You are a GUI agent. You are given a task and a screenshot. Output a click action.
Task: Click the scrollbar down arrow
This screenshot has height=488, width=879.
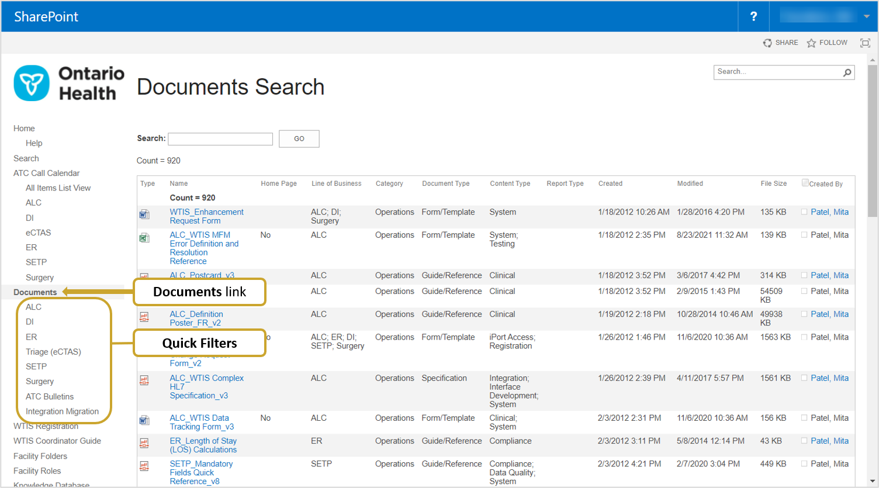click(873, 482)
